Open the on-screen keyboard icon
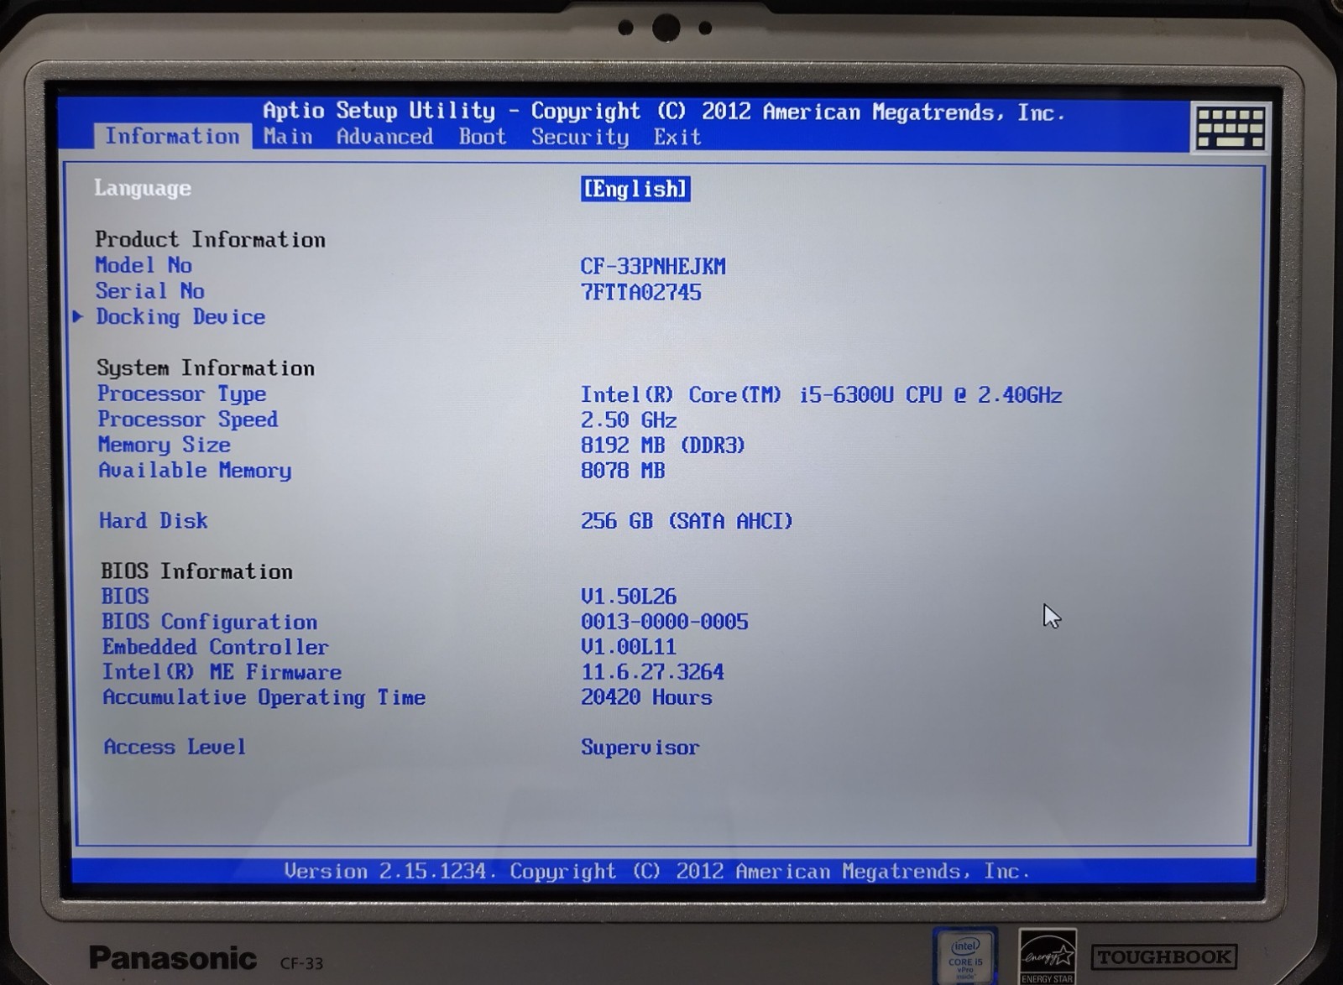This screenshot has height=985, width=1343. click(x=1231, y=128)
